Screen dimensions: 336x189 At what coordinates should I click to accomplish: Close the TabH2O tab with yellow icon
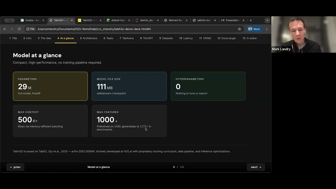101,20
